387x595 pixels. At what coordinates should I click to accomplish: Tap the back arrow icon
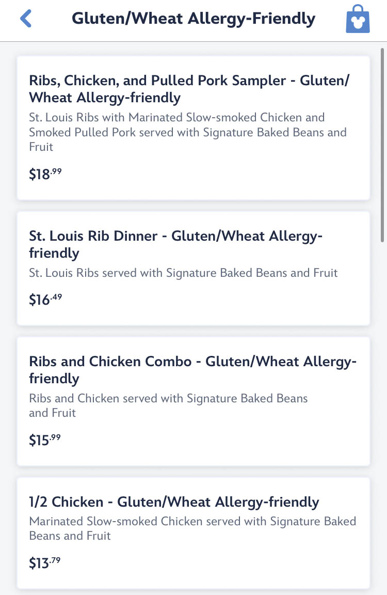click(x=26, y=19)
